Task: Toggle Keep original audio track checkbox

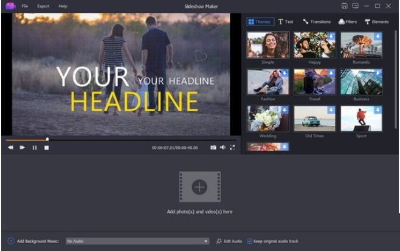Action: pyautogui.click(x=250, y=241)
